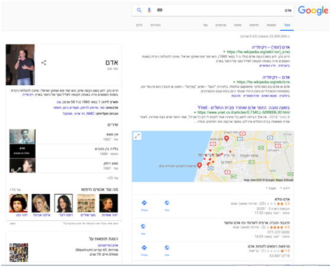The width and height of the screenshot is (331, 267).
Task: Switch to the סרטונים (Videos) tab
Action: (221, 25)
